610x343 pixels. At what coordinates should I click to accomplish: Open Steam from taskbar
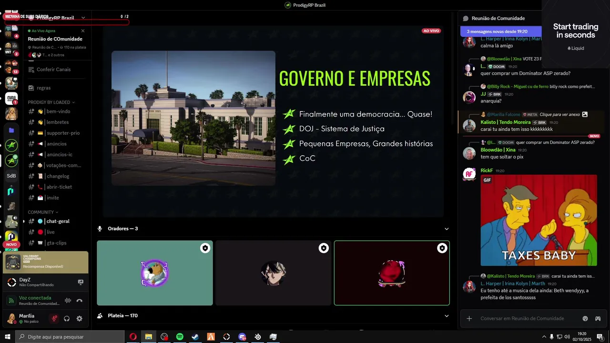tap(195, 337)
